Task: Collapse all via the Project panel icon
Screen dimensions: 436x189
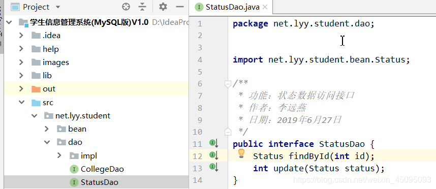Action: (142, 7)
